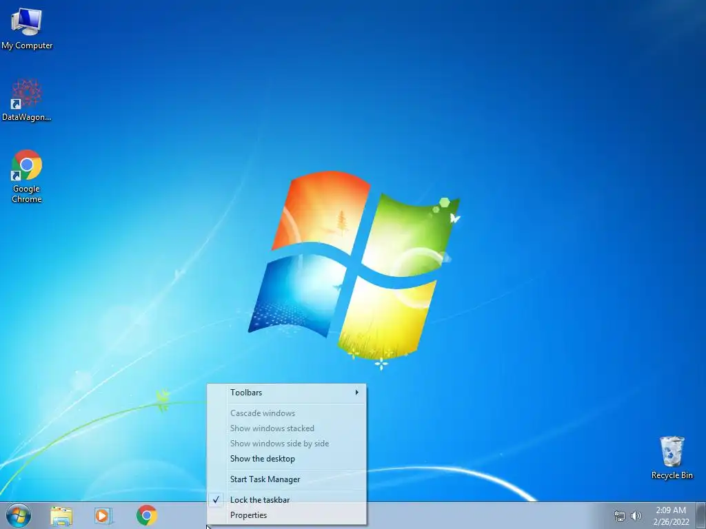Choose Start Task Manager

point(286,479)
